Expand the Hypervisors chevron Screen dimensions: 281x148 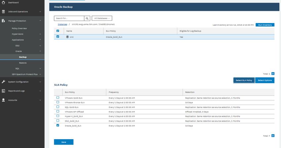40,34
